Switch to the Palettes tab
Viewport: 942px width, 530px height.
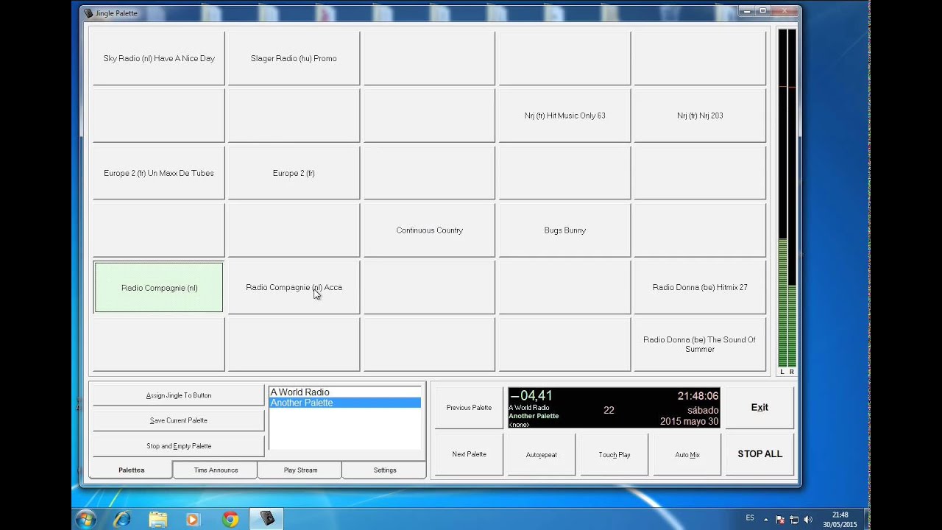[x=131, y=470]
